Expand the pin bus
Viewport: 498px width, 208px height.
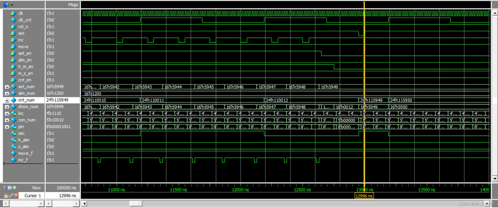(7, 127)
